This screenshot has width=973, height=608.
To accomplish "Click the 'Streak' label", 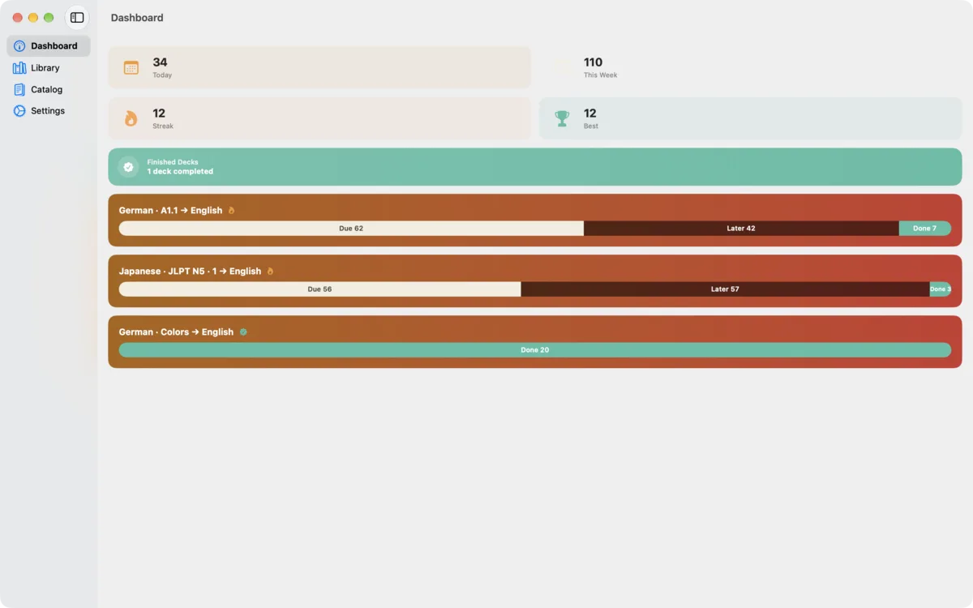I will 163,126.
